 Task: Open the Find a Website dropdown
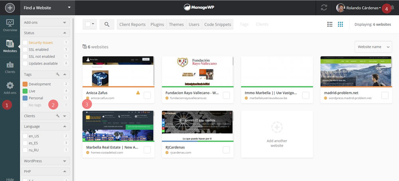47,8
